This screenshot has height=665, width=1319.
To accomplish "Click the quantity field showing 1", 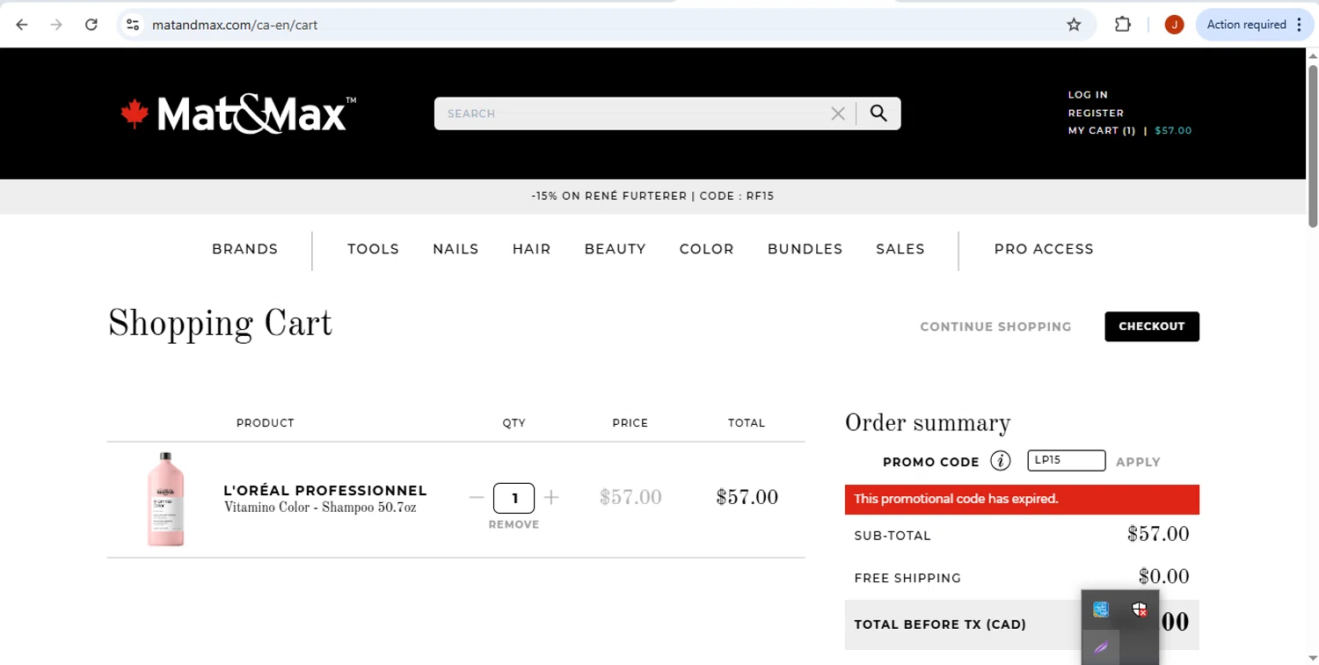I will (x=514, y=498).
